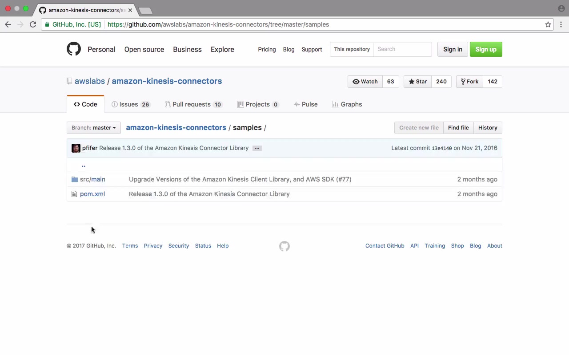The width and height of the screenshot is (569, 355).
Task: Click the Create new file button
Action: (x=419, y=128)
